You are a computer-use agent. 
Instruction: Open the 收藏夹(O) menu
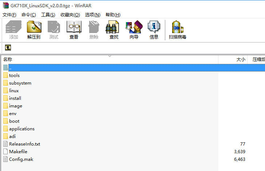pyautogui.click(x=70, y=15)
